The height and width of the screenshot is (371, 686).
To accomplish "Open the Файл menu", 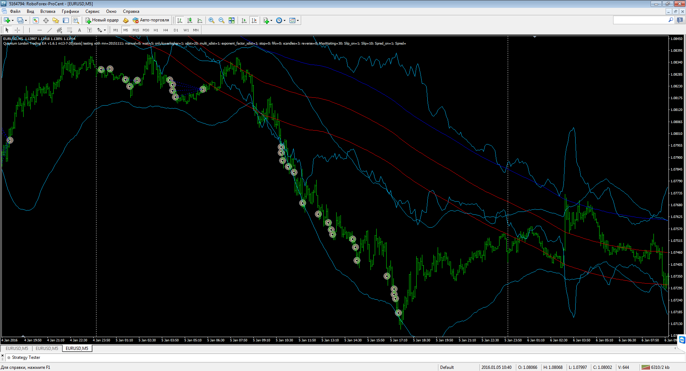I will (15, 11).
